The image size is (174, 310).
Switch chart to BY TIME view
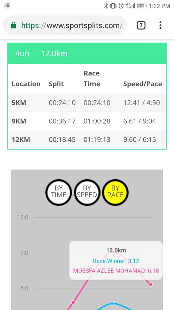pyautogui.click(x=59, y=192)
